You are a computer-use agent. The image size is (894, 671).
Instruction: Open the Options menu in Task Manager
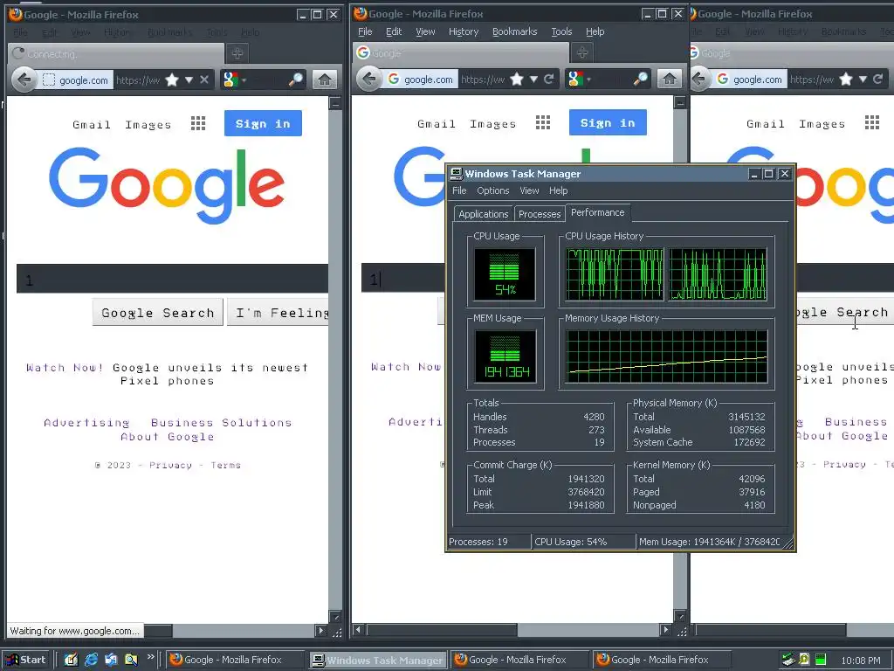[x=493, y=190]
